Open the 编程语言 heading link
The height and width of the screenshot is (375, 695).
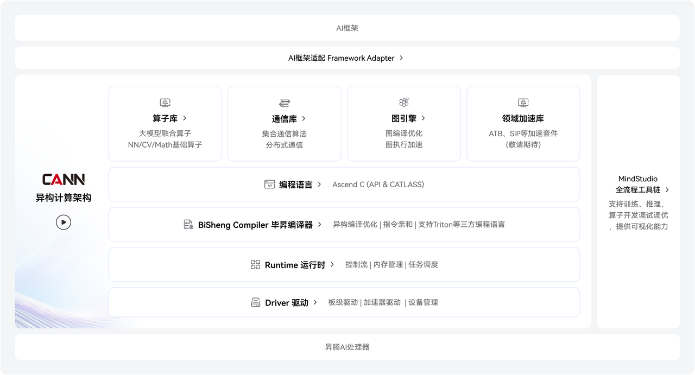[x=296, y=185]
